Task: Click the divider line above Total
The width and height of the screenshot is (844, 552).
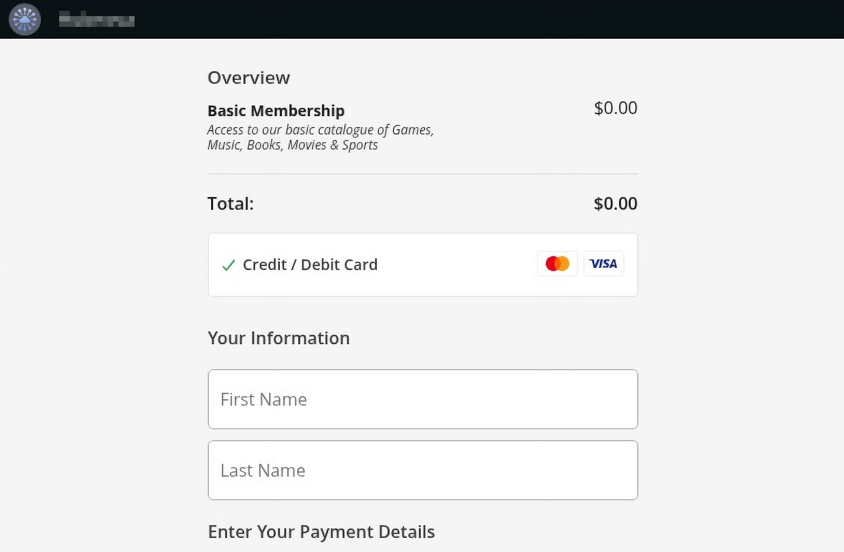Action: pyautogui.click(x=423, y=174)
